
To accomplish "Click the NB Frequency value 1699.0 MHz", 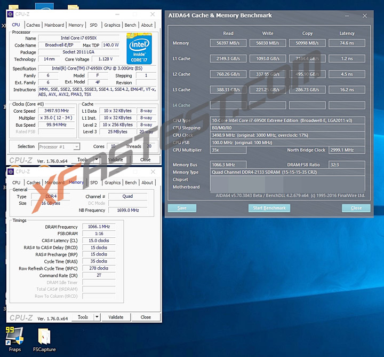I will click(128, 210).
